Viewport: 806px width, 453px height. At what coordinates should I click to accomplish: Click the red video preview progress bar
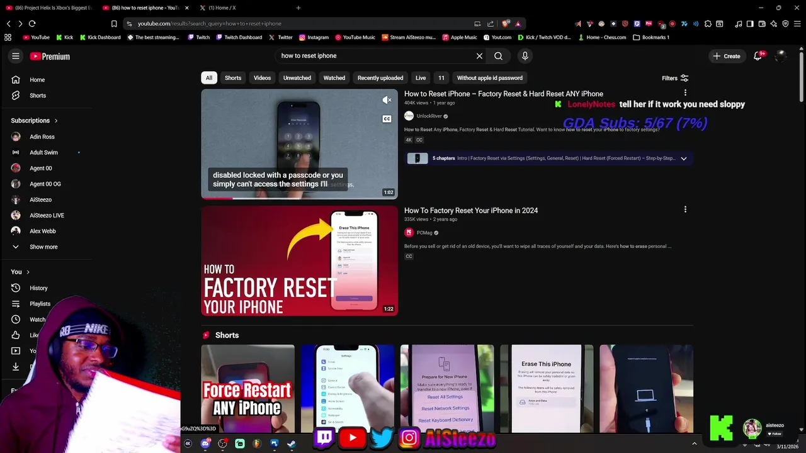point(217,198)
